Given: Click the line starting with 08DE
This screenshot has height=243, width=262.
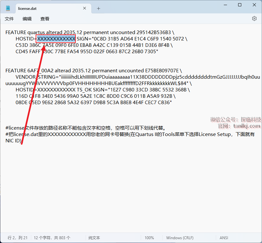Looking at the screenshot, I should (94, 103).
